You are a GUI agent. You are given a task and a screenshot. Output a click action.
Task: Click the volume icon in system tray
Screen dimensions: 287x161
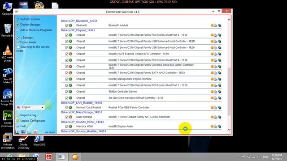point(258,157)
